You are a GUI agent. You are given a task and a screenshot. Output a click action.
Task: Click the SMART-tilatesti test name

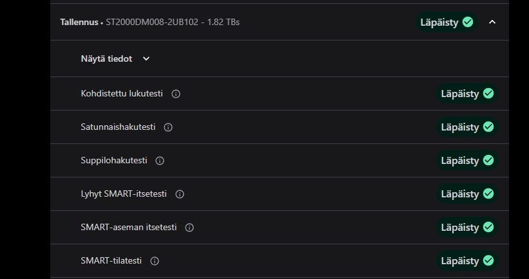coord(111,261)
